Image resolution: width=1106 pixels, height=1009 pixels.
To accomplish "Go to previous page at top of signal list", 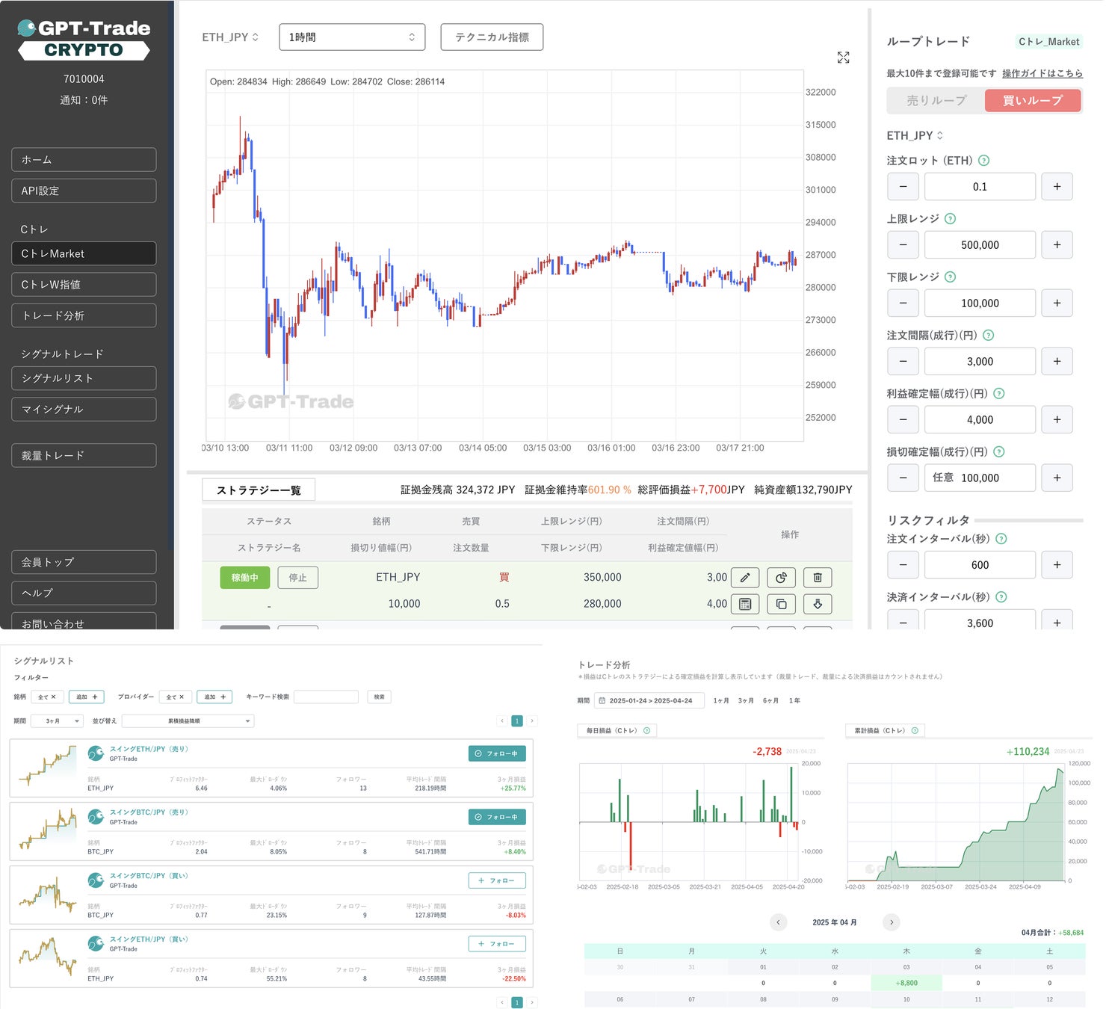I will [x=502, y=721].
